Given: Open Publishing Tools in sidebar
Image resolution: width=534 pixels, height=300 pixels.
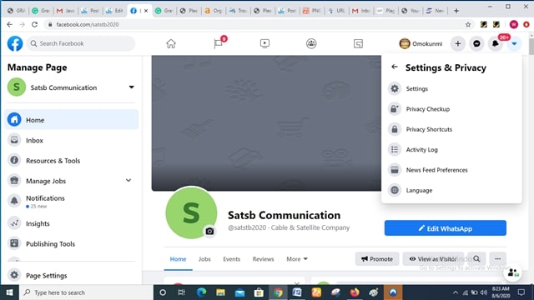Looking at the screenshot, I should point(72,244).
